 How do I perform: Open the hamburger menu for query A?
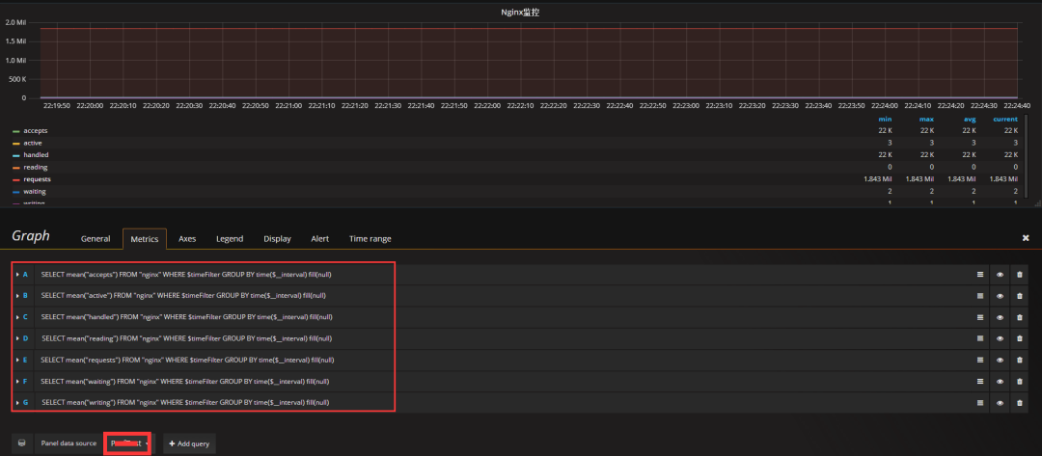coord(979,274)
